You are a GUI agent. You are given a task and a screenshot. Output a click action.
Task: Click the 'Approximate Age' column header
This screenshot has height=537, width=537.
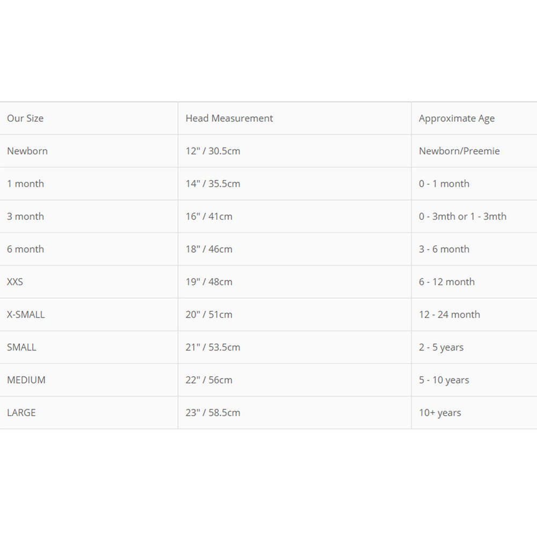457,119
